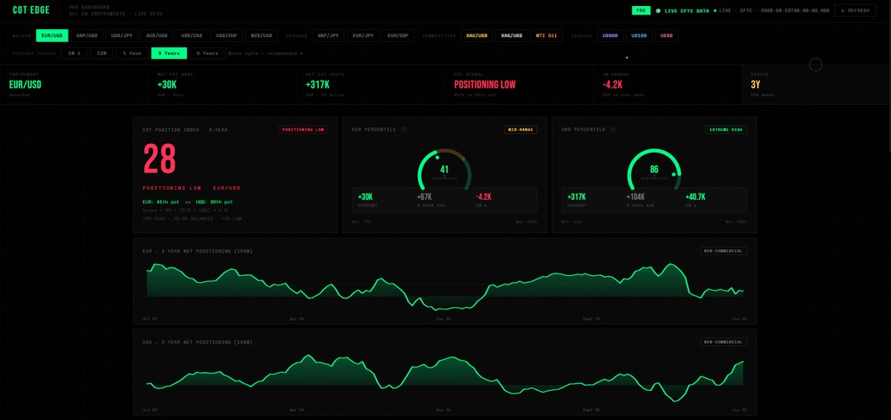Screen dimensions: 891x420
Task: Click the USD 3-year net positioning chart
Action: coord(445,378)
